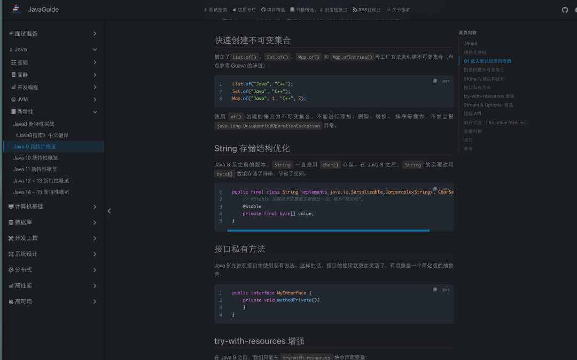Jump to 参考 in contents
Screen dimensions: 577x360
468,149
